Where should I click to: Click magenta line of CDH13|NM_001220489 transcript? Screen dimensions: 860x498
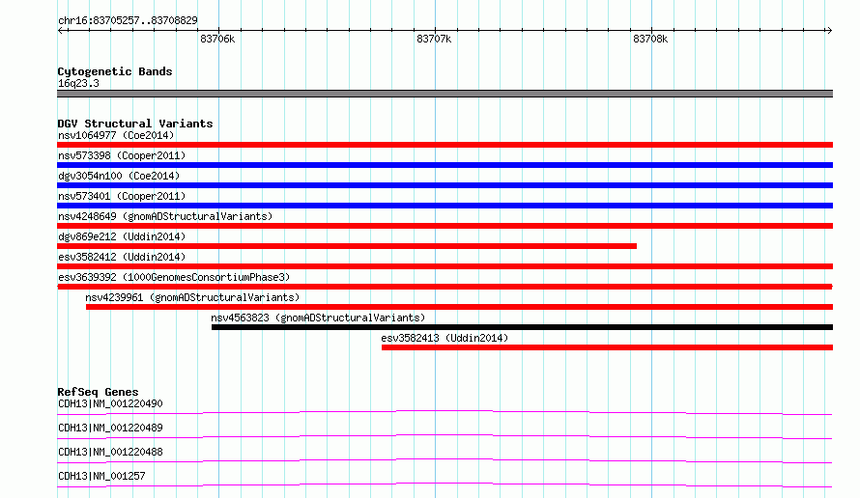coord(444,436)
